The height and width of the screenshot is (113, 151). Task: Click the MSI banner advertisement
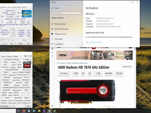coord(94,55)
